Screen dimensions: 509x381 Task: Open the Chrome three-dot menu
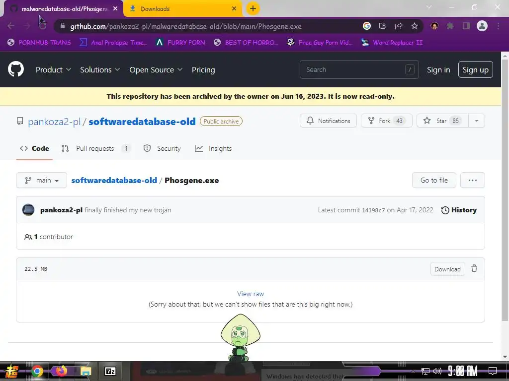(x=498, y=26)
